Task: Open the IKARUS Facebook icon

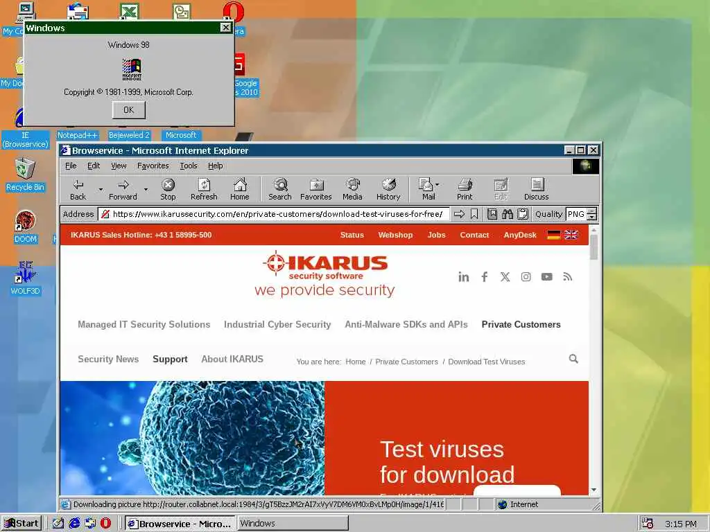Action: pos(485,277)
